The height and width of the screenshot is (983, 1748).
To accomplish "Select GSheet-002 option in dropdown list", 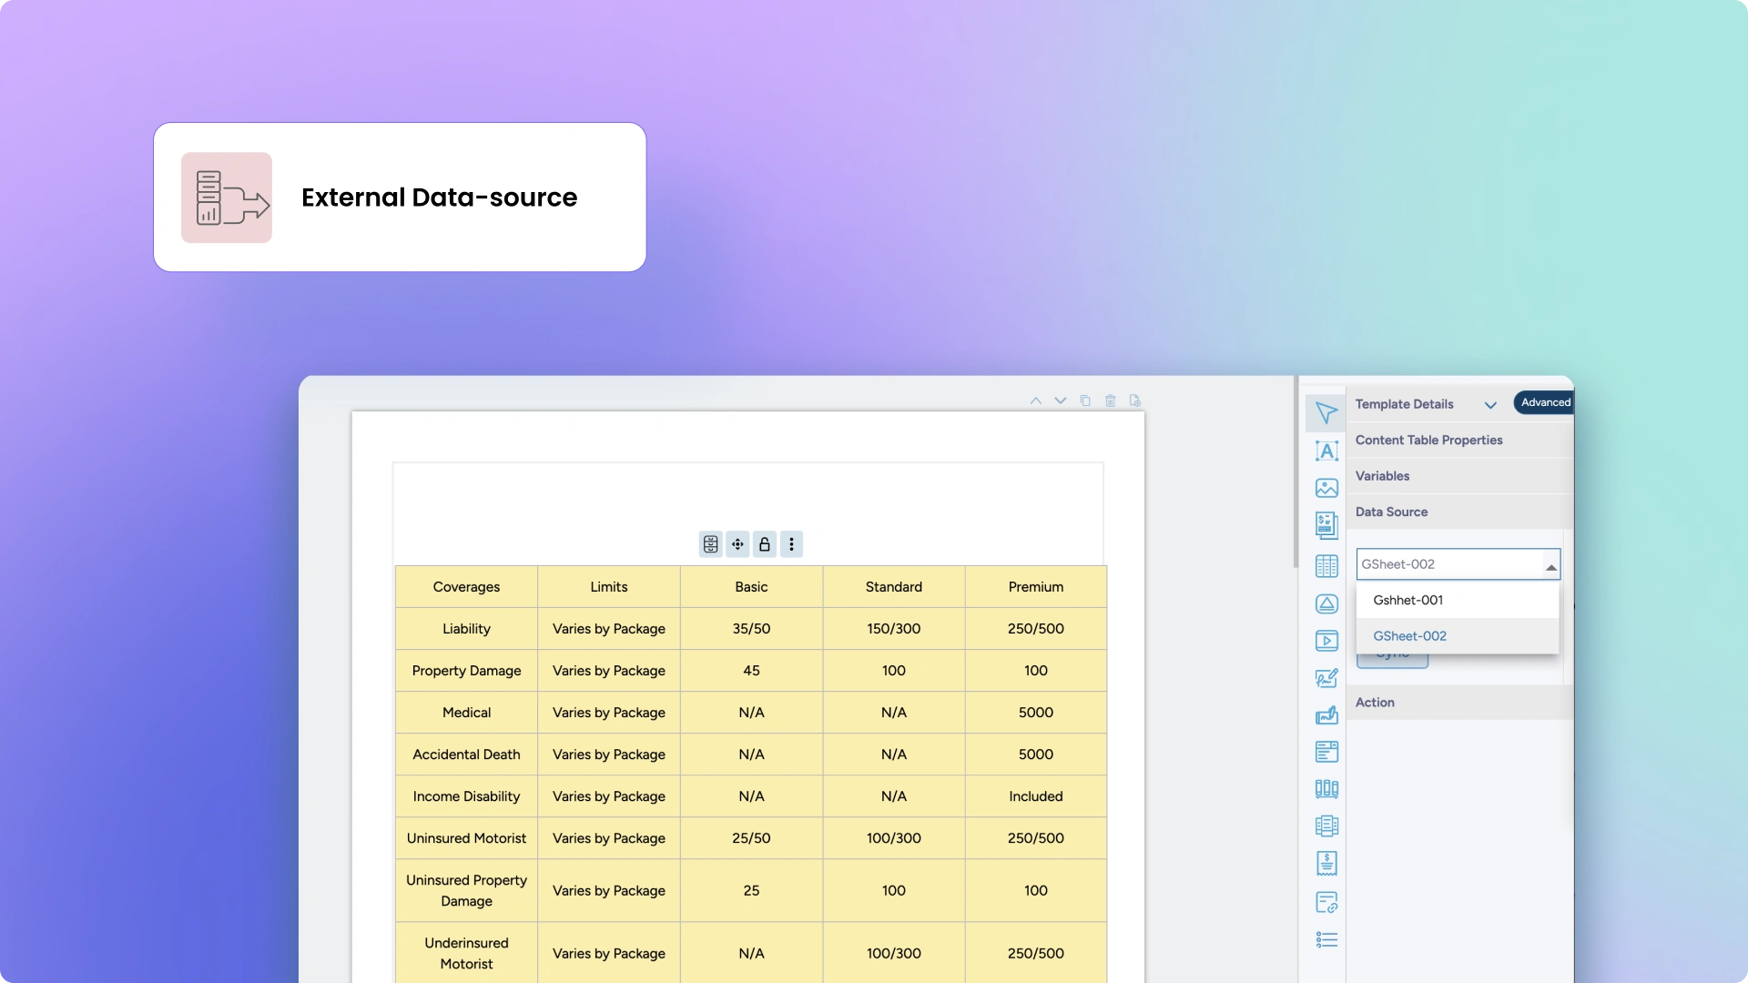I will pyautogui.click(x=1458, y=636).
